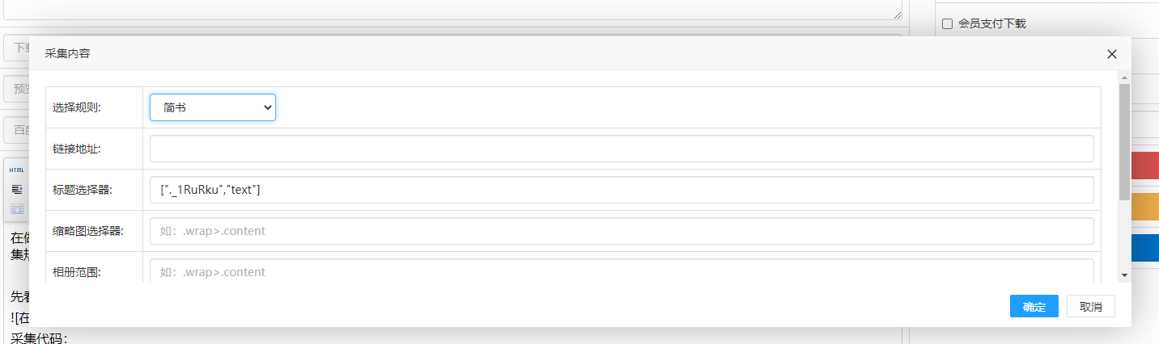
Task: Click the 相册范围 input field
Action: pos(622,271)
